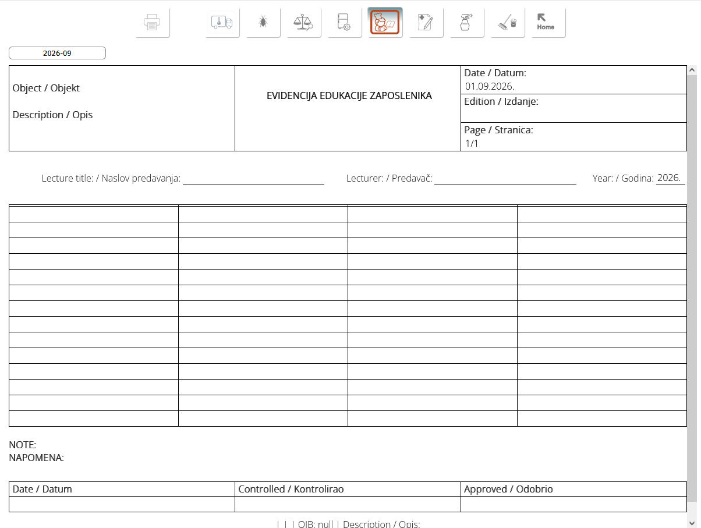
Task: Open the 2026-09 month selector
Action: click(x=57, y=53)
